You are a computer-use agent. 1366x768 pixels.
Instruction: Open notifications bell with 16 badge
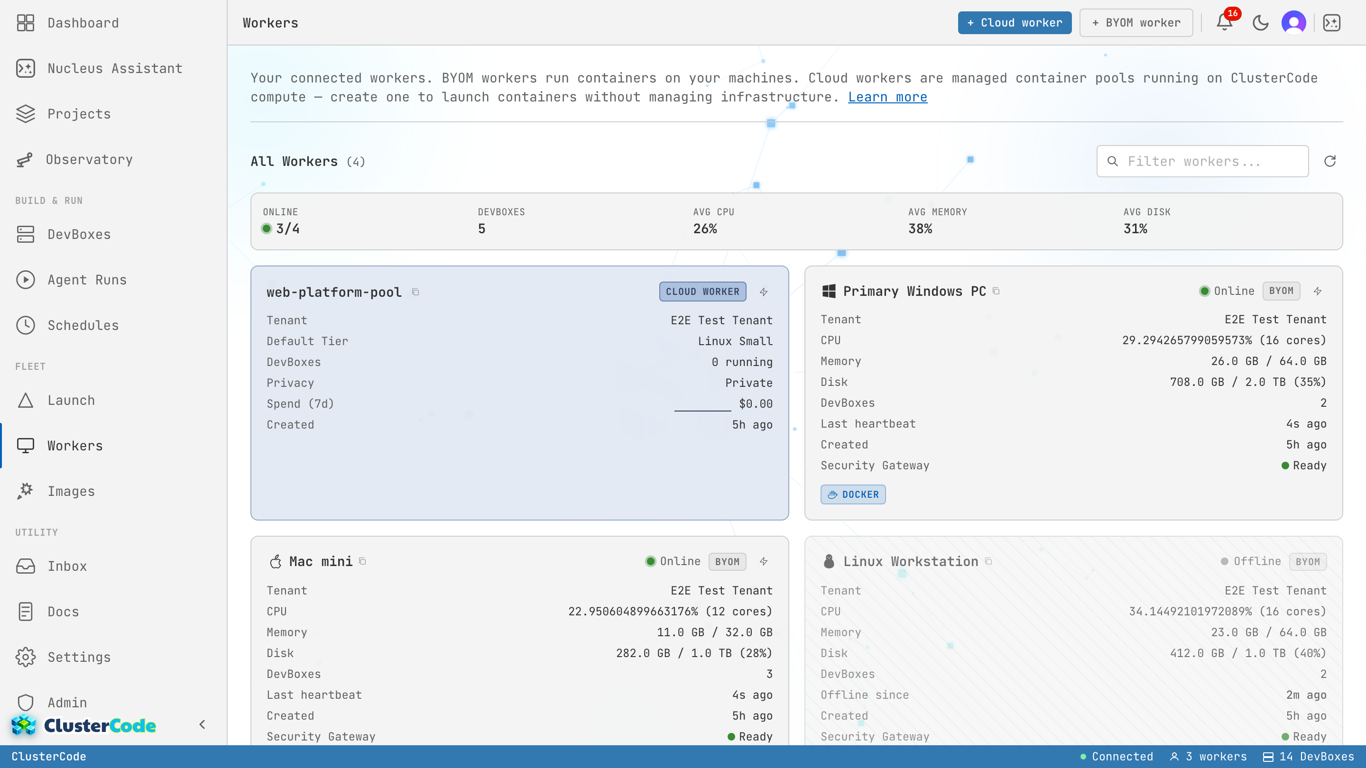(1225, 23)
